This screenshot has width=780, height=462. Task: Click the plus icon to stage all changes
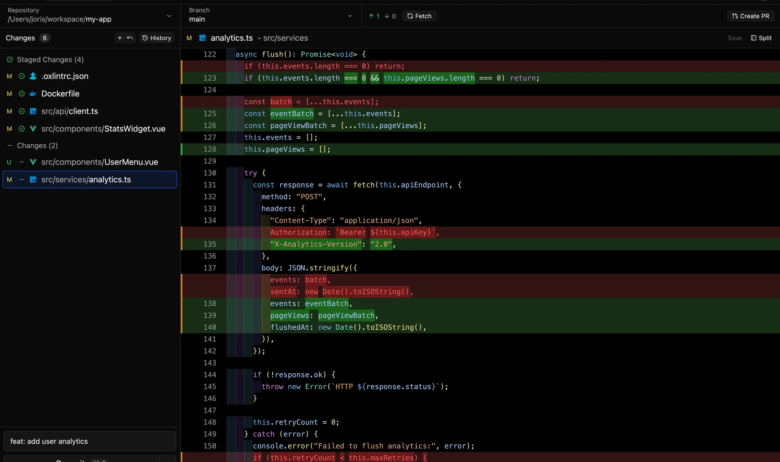pos(120,38)
